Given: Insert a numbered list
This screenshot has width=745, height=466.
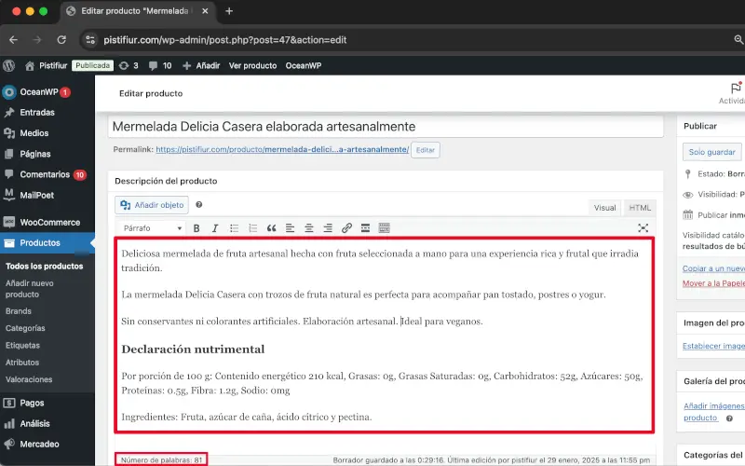Looking at the screenshot, I should point(252,228).
